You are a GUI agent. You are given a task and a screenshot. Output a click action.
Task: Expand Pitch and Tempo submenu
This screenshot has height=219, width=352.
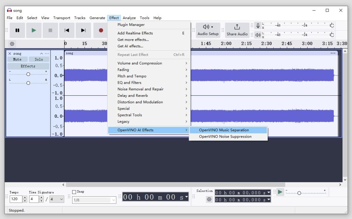(x=149, y=76)
